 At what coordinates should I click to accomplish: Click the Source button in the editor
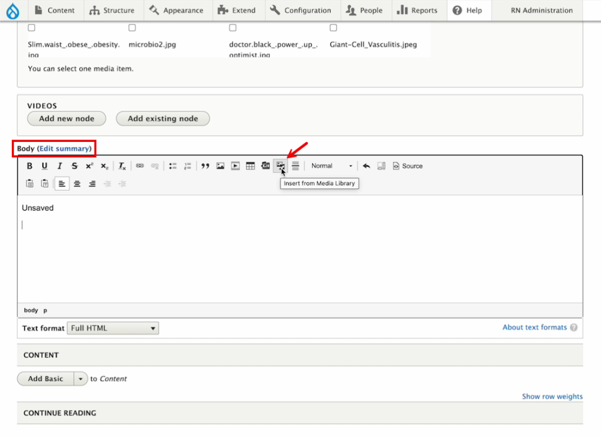(x=407, y=166)
